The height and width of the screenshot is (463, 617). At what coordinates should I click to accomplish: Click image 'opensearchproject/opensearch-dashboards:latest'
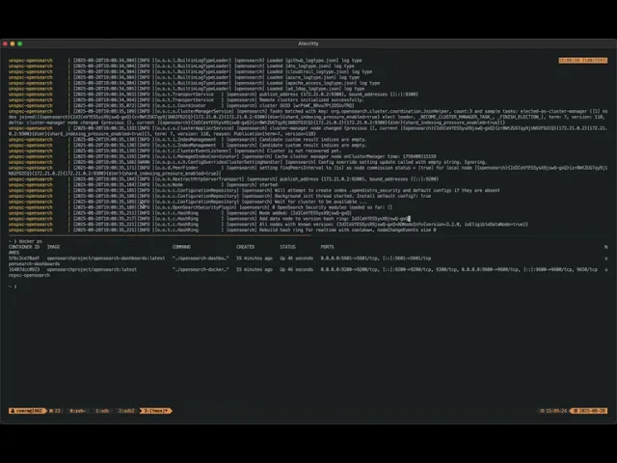(106, 259)
